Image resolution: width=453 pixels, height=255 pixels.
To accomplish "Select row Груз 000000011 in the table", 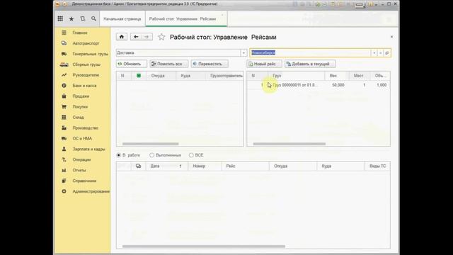I will click(x=319, y=85).
